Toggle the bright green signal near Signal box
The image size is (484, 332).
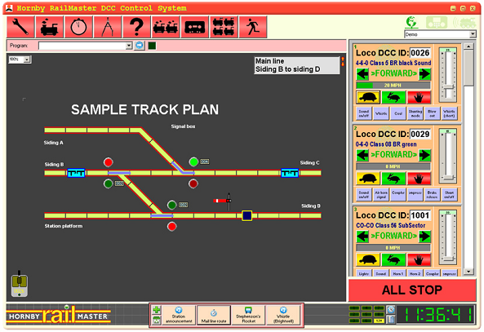click(193, 162)
